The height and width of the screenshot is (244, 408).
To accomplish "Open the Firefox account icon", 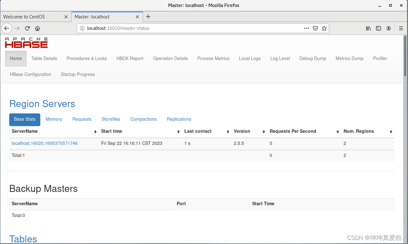I will pos(389,28).
